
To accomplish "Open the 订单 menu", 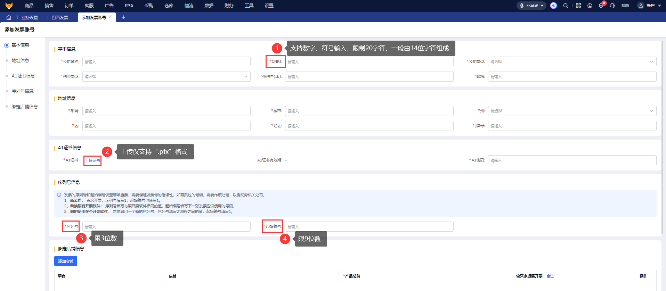I will [x=69, y=6].
